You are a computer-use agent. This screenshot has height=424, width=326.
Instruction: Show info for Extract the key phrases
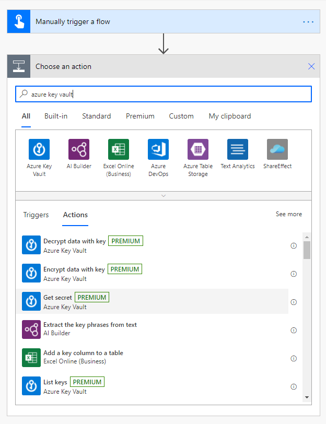294,330
